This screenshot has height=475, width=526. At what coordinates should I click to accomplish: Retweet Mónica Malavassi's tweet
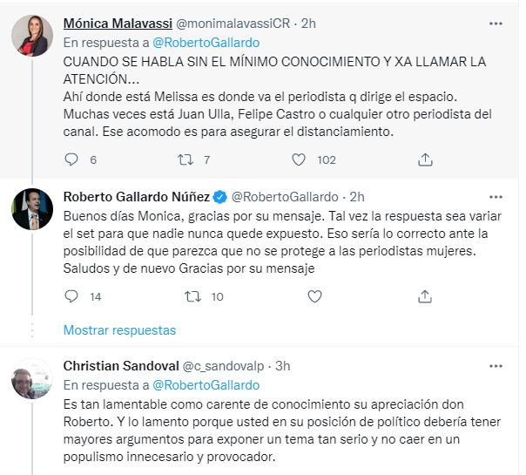[185, 159]
